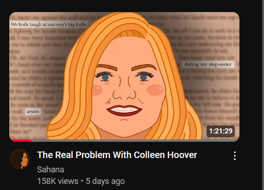Select the '158K views' text
The image size is (264, 190).
[x=57, y=181]
